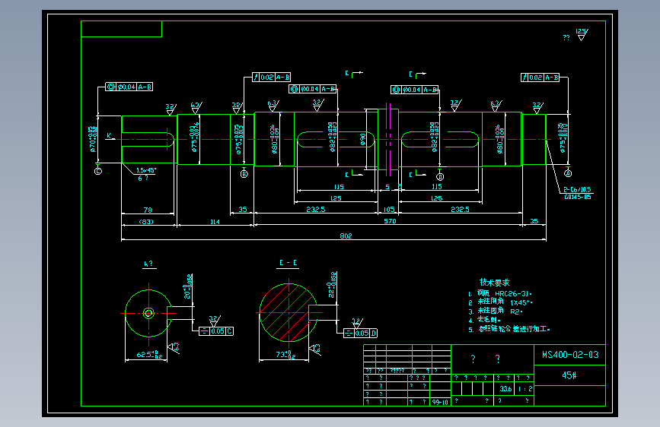This screenshot has width=660, height=427.
Task: Select the 570 dimension text
Action: [x=390, y=220]
